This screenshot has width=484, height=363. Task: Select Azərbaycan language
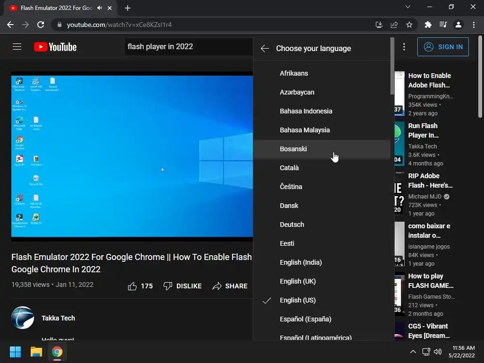[x=321, y=92]
